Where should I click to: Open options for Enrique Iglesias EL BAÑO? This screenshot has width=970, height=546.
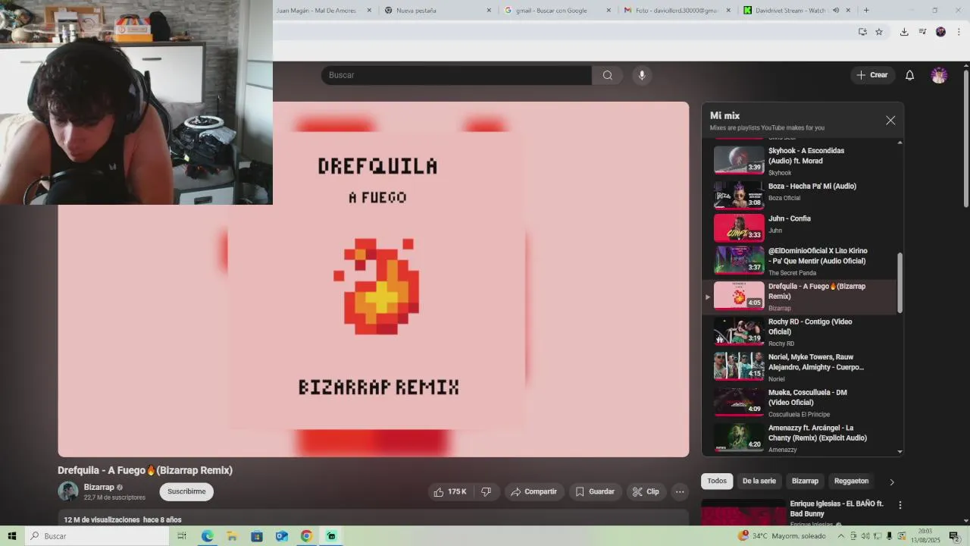click(x=900, y=505)
